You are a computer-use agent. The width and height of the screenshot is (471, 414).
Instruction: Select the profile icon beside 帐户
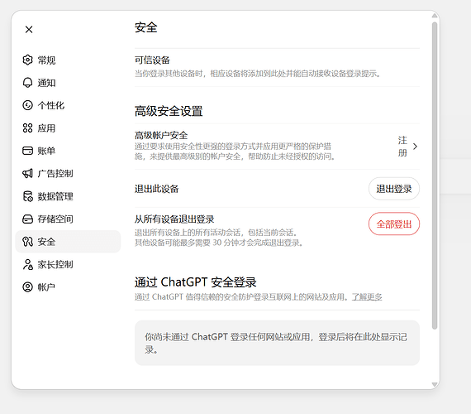click(27, 287)
